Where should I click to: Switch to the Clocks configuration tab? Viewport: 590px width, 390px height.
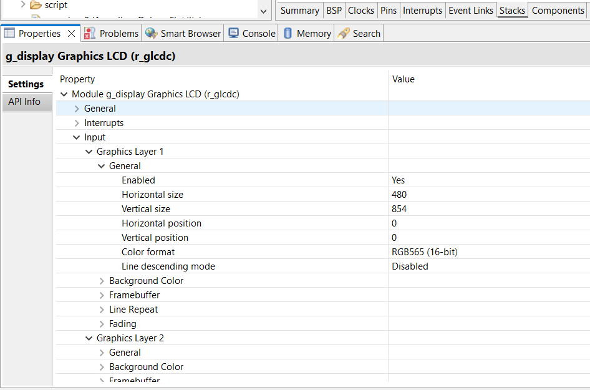coord(361,11)
